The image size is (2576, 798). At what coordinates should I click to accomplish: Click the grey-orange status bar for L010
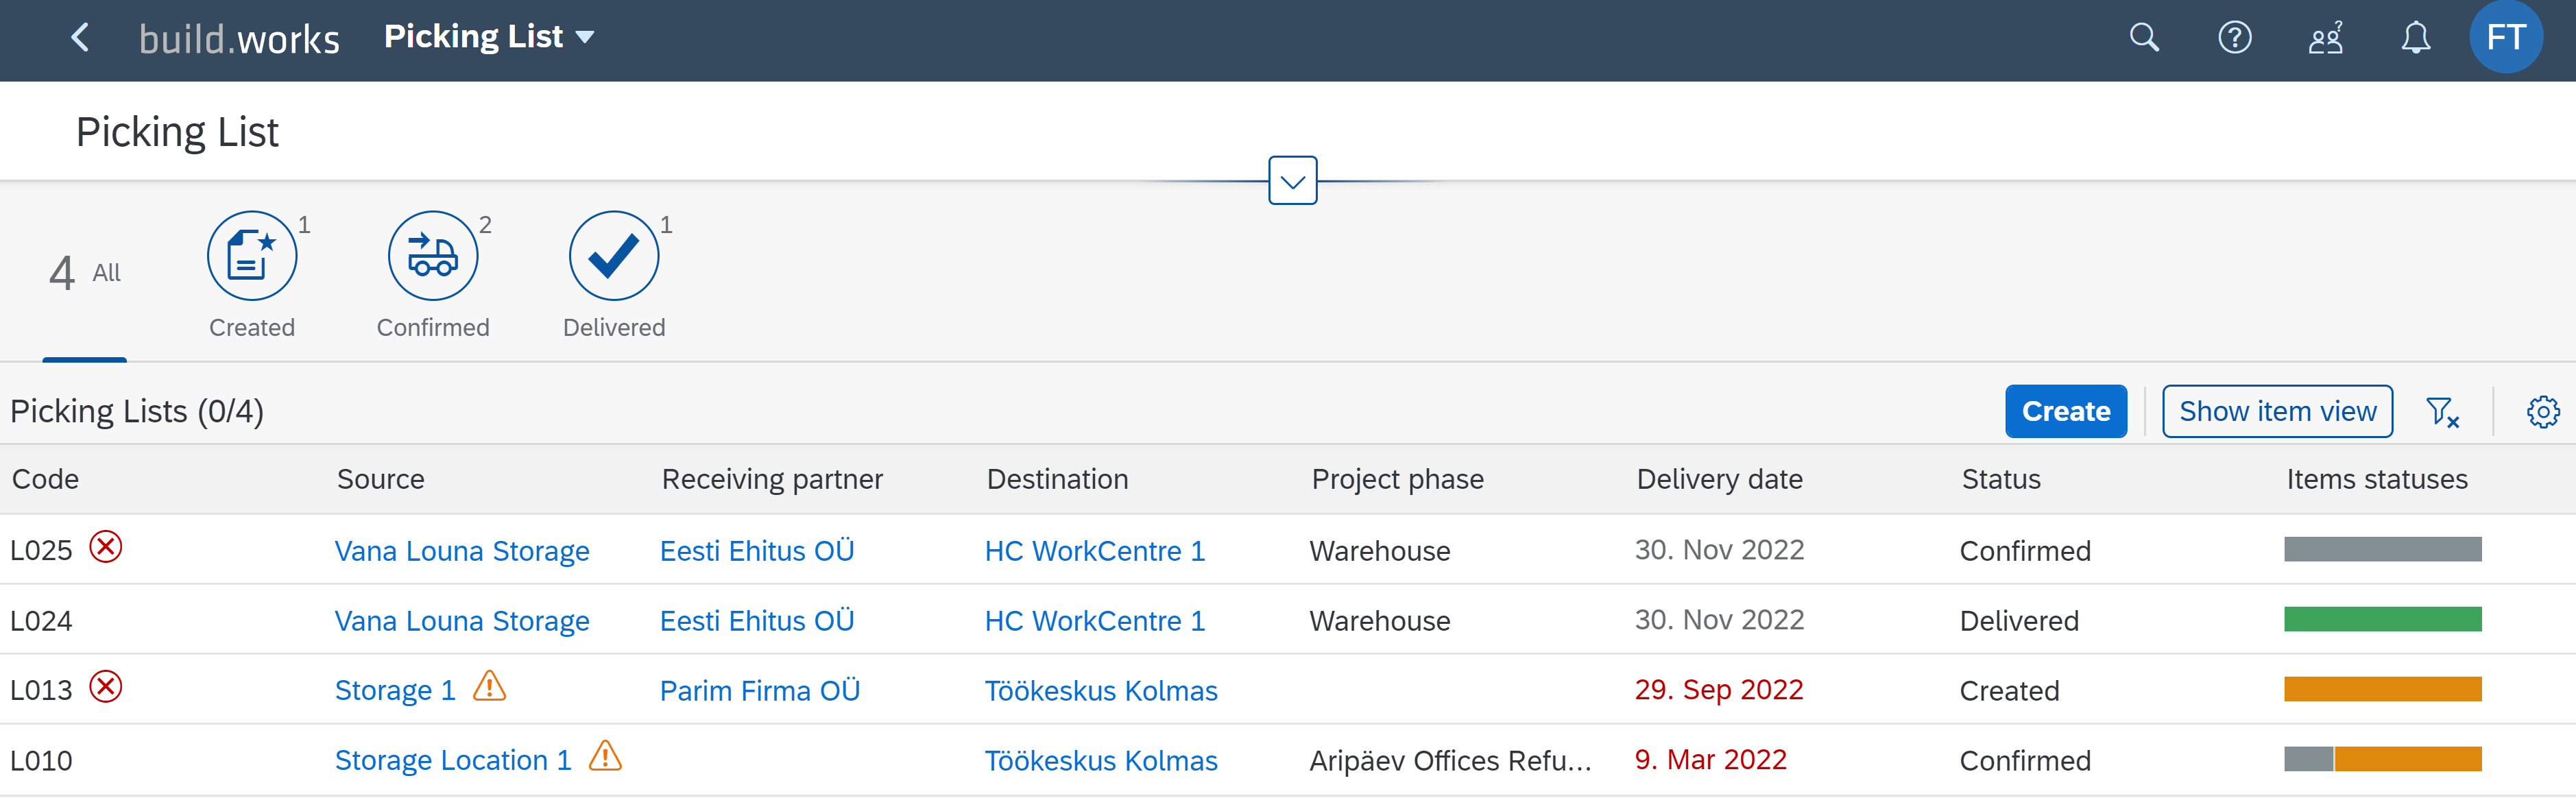[2382, 759]
